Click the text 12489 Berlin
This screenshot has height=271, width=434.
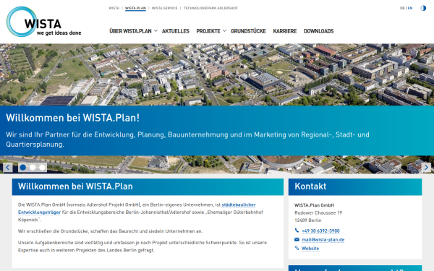click(x=308, y=220)
